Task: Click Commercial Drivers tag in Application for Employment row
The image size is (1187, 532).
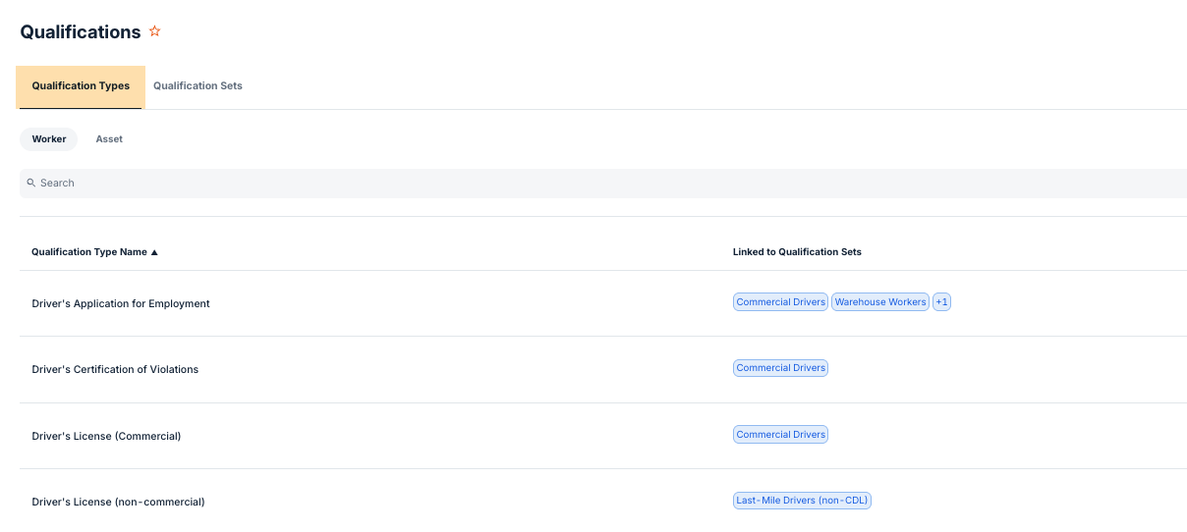Action: pos(780,302)
